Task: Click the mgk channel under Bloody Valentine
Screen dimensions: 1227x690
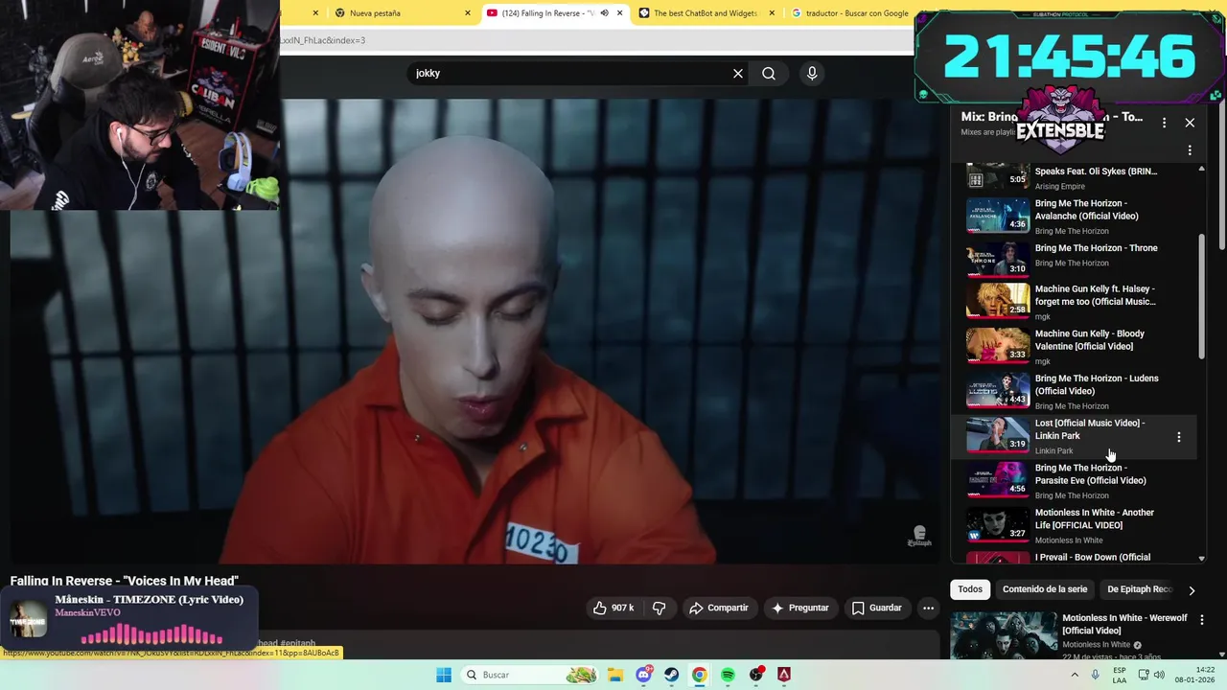Action: coord(1043,361)
